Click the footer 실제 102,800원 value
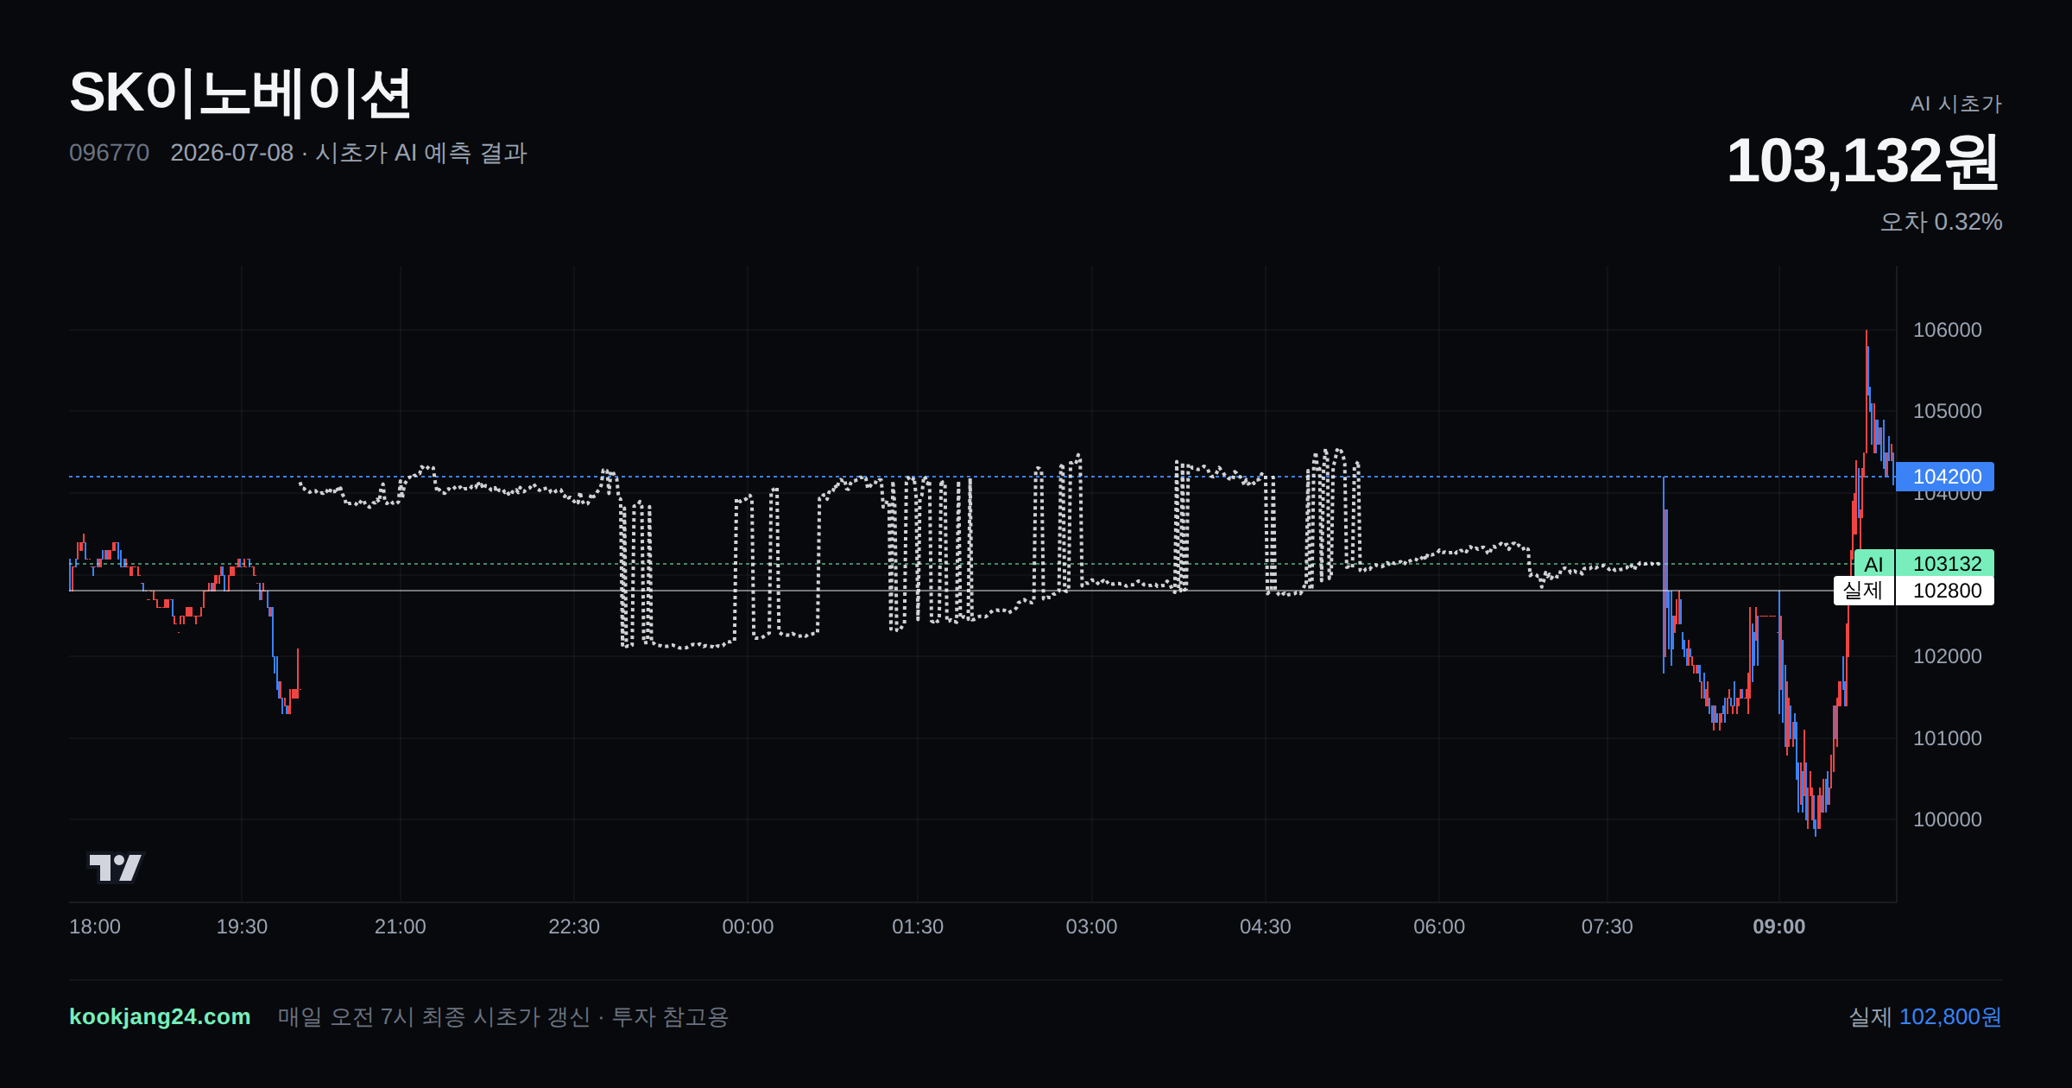2072x1088 pixels. pos(1925,1016)
